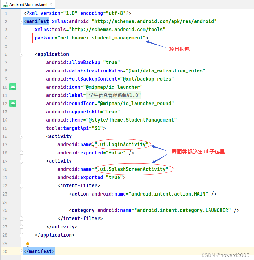Click the android:allowBackup="true" attribute

[x=83, y=63]
